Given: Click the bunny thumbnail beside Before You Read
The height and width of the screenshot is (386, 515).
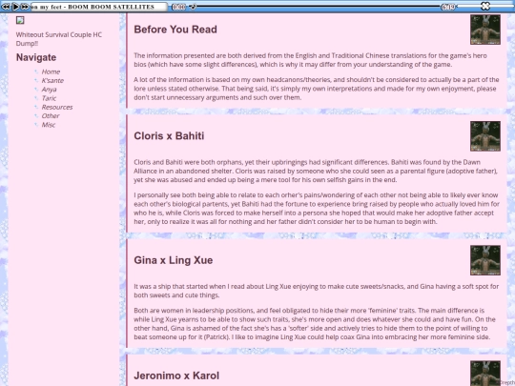Looking at the screenshot, I should 485,30.
